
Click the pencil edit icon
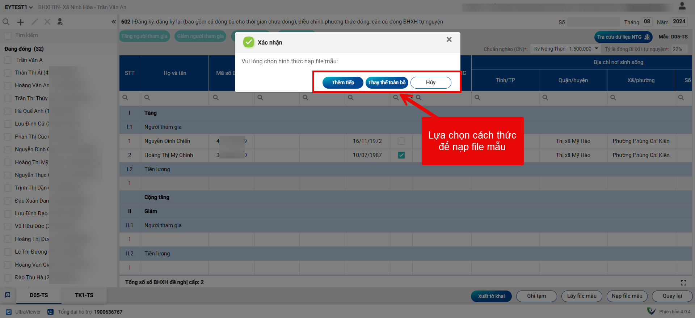(34, 22)
